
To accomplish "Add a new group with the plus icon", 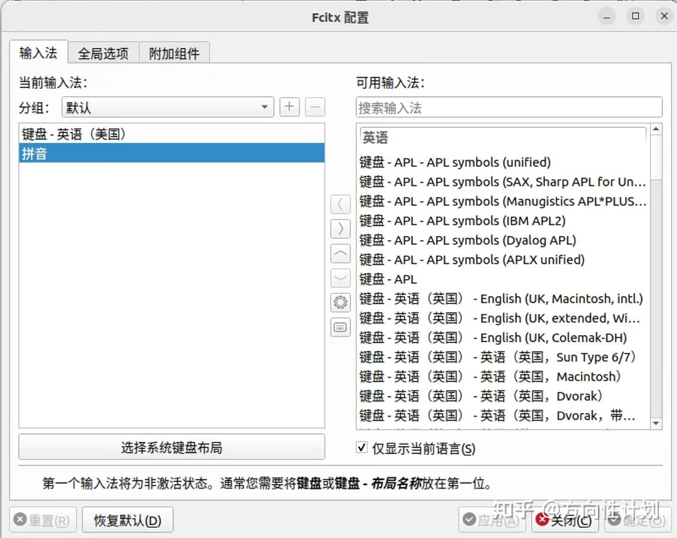I will [x=289, y=107].
